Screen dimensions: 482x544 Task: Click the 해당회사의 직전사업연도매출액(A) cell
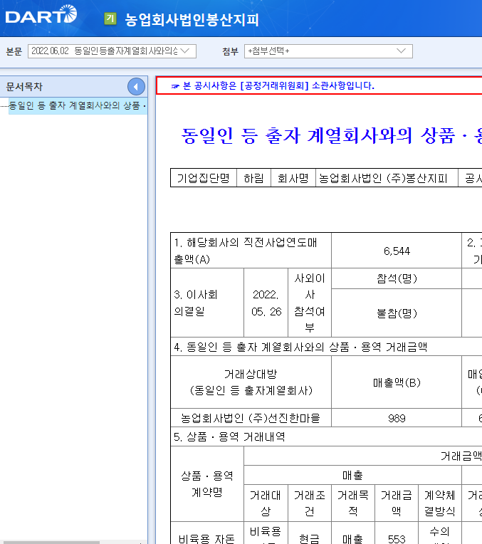[x=251, y=251]
